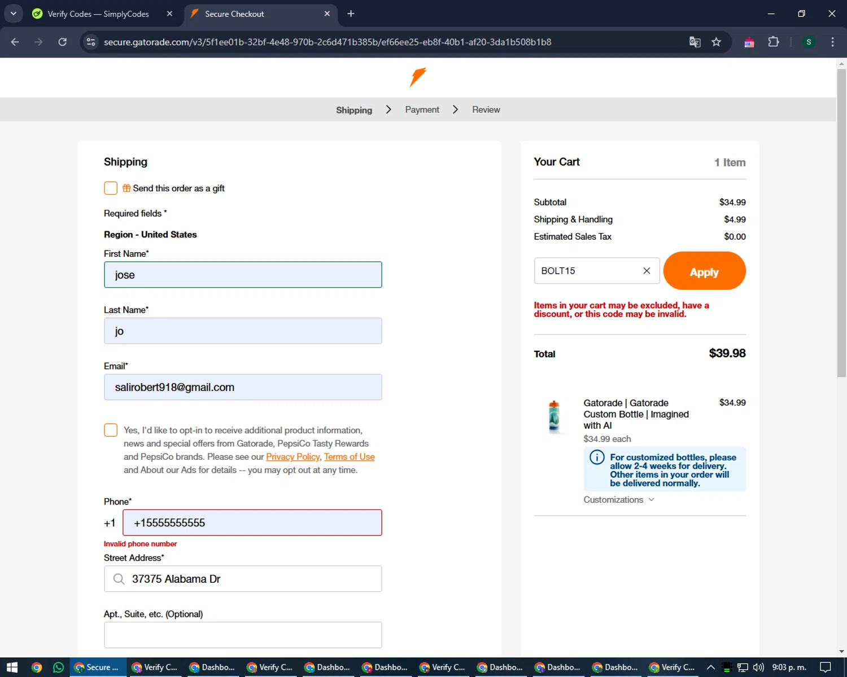Click the Total amount $39.98

pyautogui.click(x=727, y=353)
